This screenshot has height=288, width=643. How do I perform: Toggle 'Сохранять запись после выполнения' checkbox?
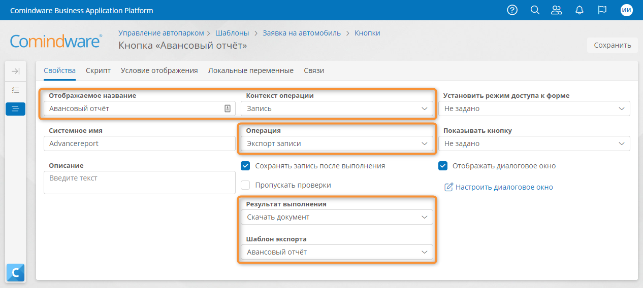pos(245,166)
